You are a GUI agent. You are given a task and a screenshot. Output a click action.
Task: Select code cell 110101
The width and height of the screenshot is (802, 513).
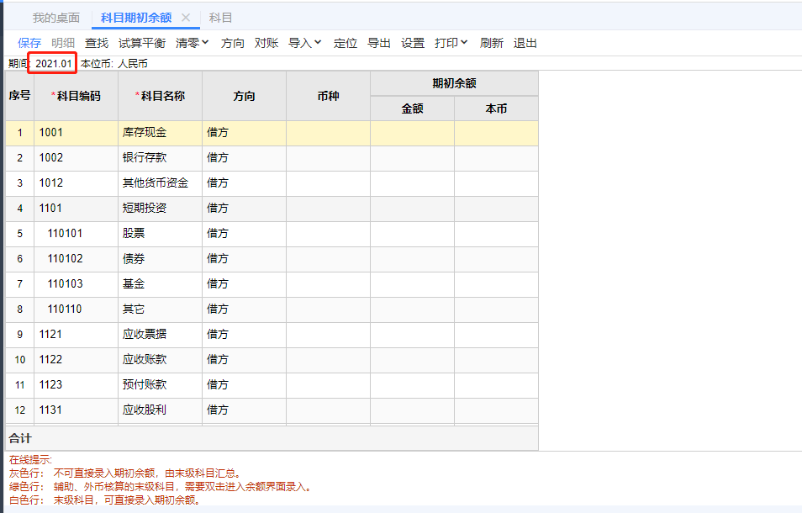click(x=77, y=234)
